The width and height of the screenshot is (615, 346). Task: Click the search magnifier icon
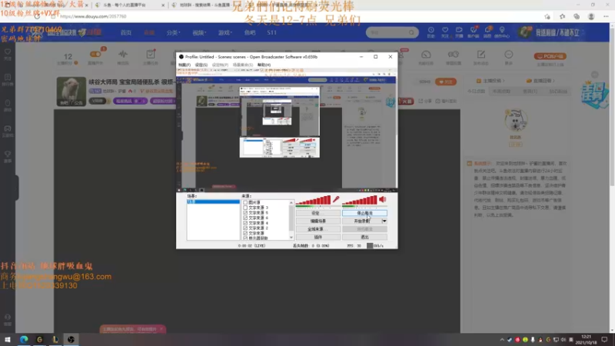tap(411, 32)
